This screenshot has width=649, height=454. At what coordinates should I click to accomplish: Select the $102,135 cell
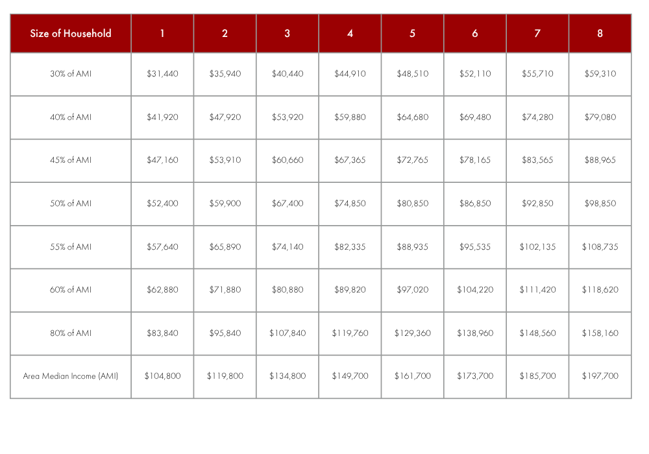537,247
